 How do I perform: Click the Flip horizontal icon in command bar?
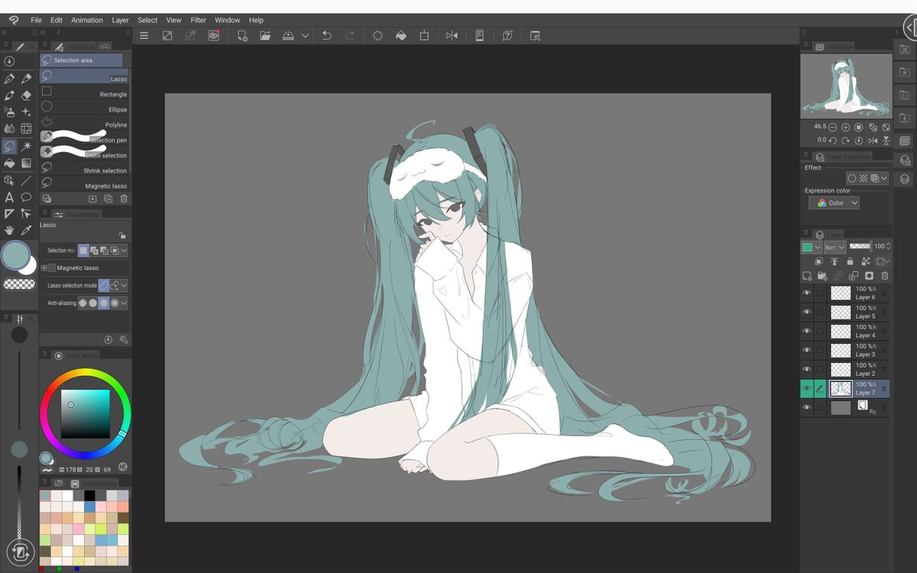(452, 35)
